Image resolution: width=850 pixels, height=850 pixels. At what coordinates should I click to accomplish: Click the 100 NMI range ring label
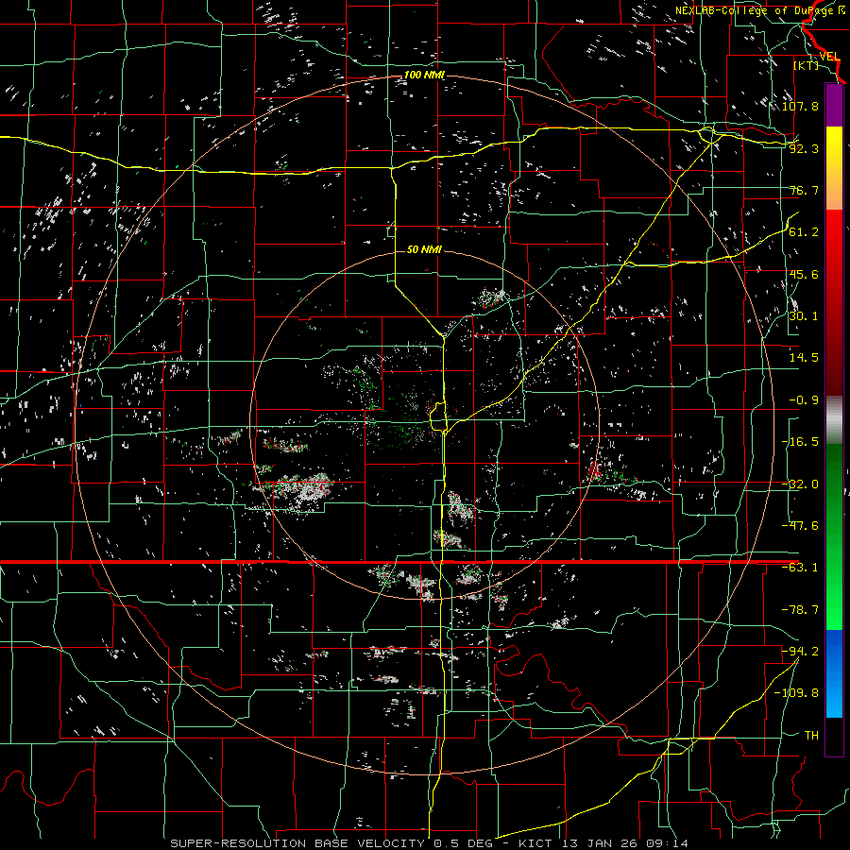[424, 75]
